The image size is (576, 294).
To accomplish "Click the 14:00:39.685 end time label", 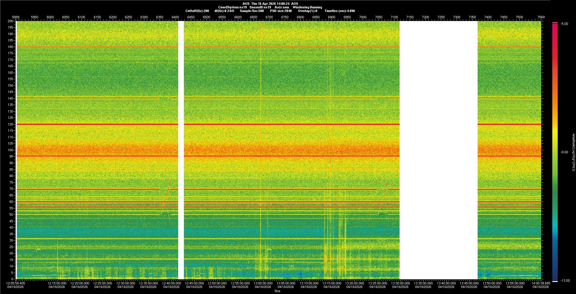I will [541, 283].
